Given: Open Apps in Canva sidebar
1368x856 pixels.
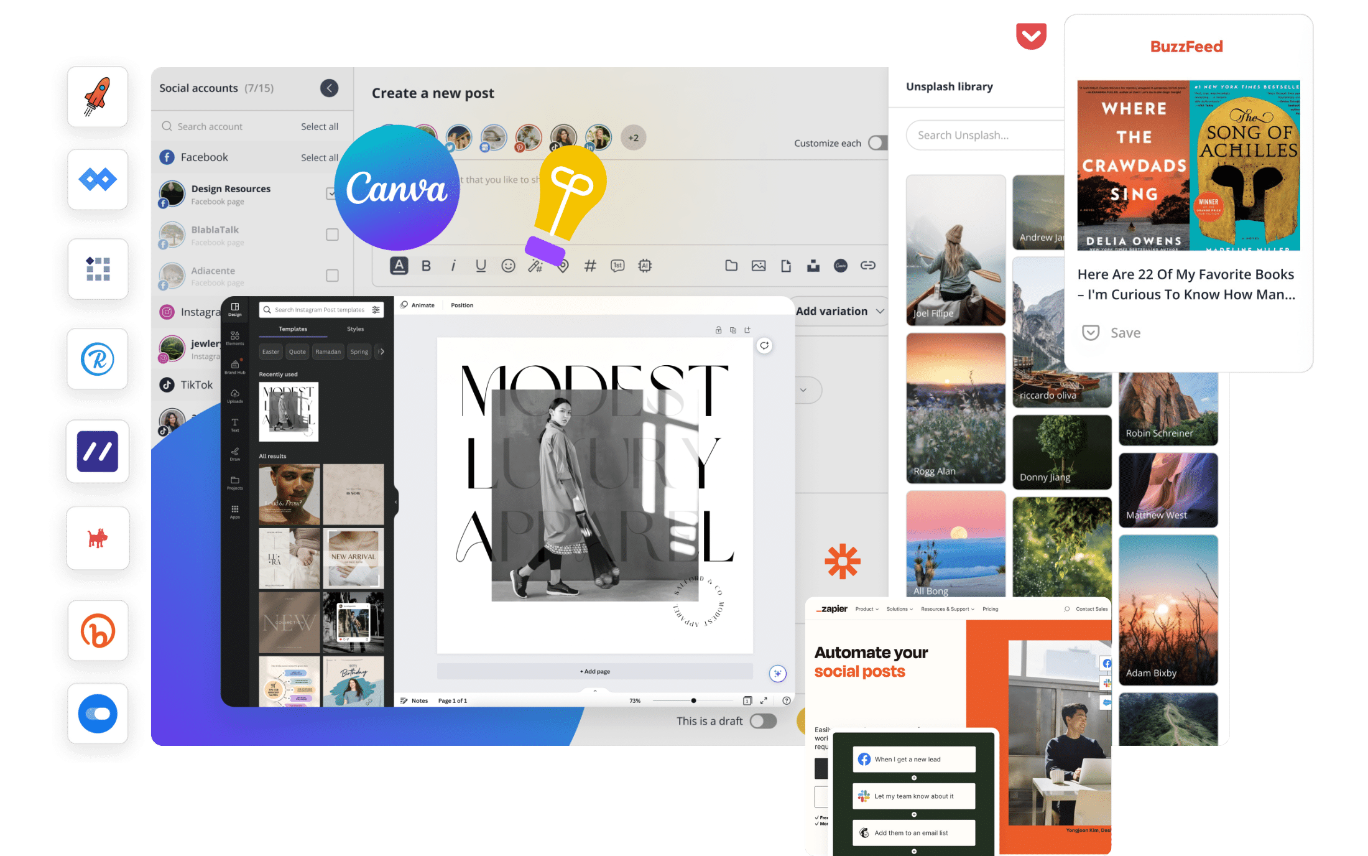Looking at the screenshot, I should click(x=235, y=511).
